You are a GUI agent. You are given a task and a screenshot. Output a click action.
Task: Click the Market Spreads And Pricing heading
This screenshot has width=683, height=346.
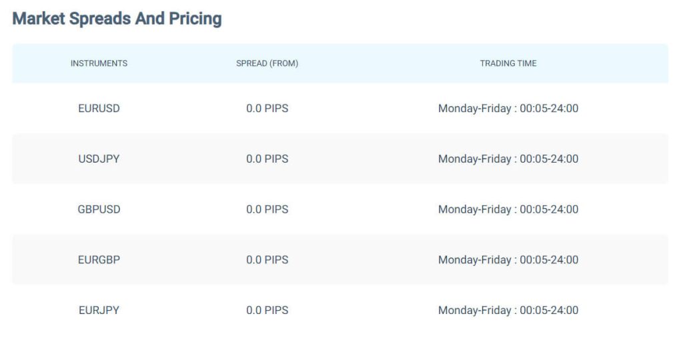pyautogui.click(x=117, y=19)
